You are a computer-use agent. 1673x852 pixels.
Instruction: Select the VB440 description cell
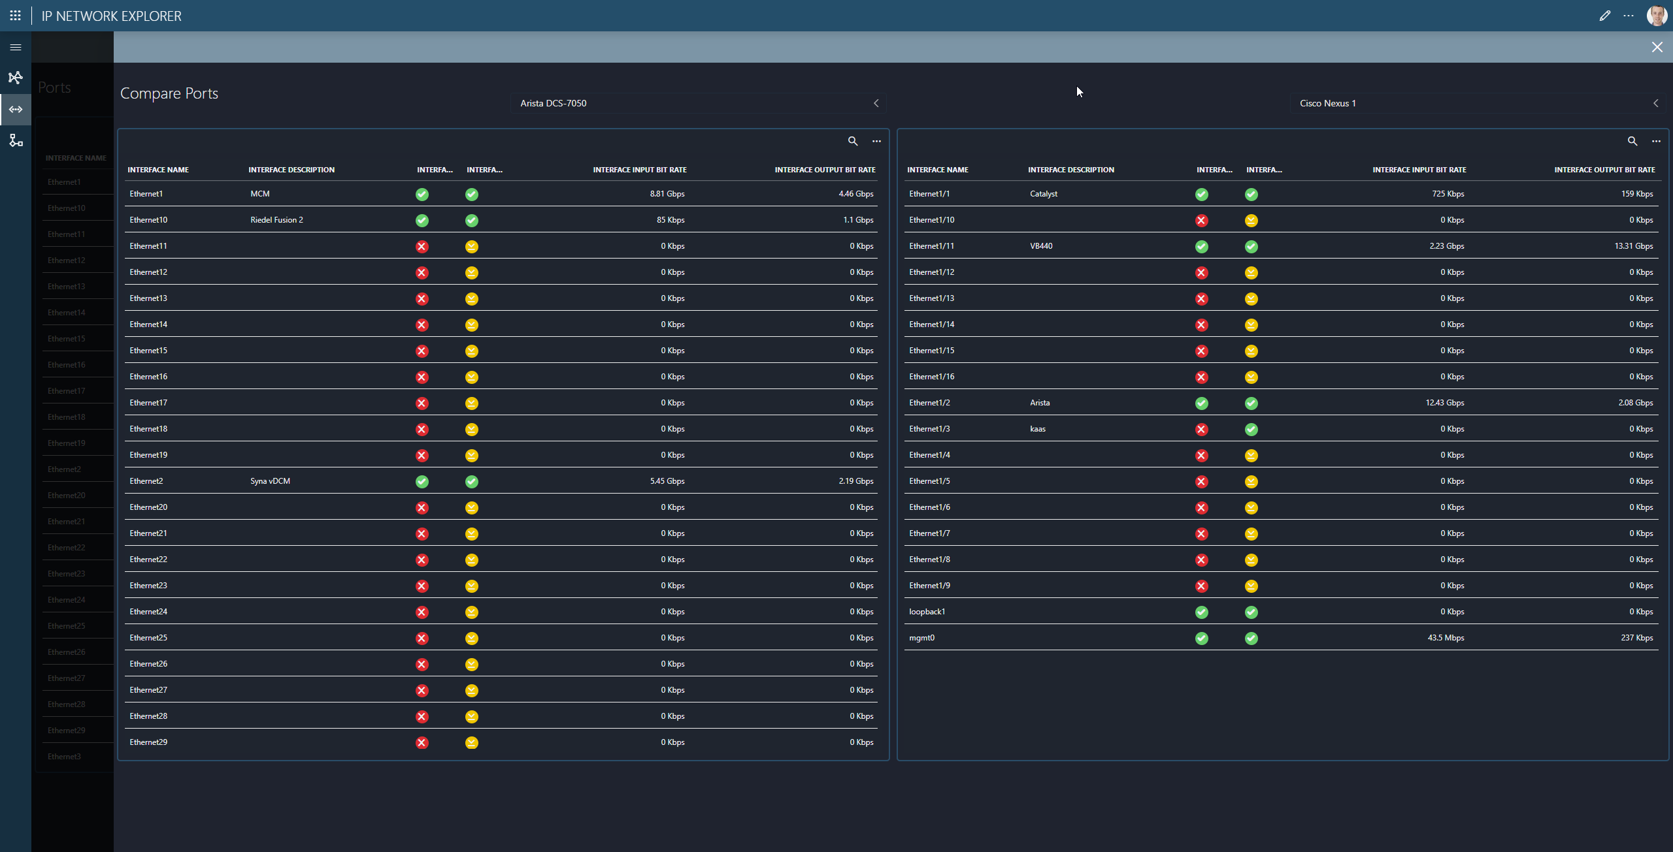click(x=1041, y=246)
